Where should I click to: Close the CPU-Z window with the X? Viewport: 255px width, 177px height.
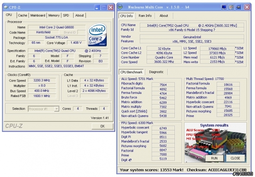point(111,7)
